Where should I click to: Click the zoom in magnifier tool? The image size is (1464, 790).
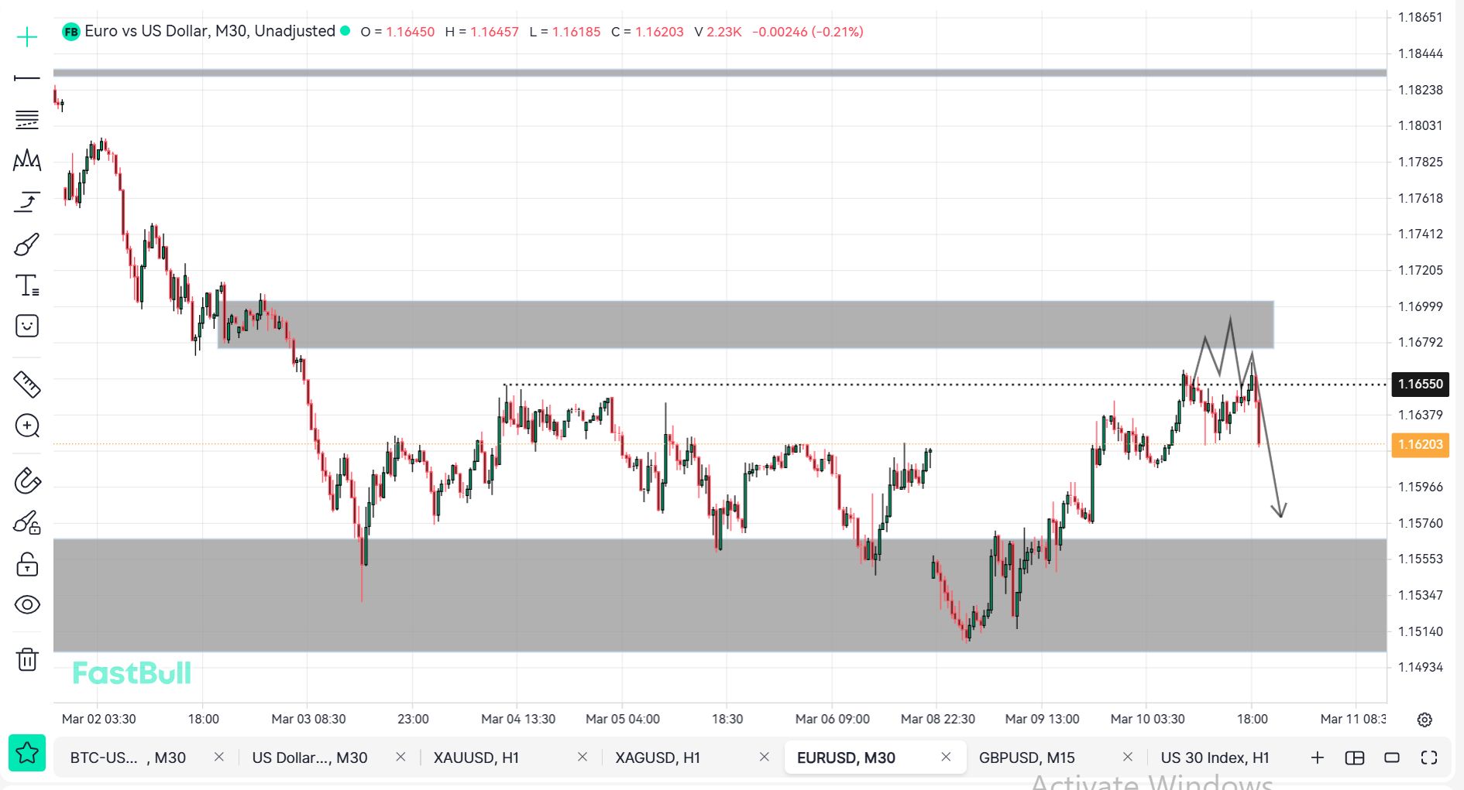tap(27, 426)
